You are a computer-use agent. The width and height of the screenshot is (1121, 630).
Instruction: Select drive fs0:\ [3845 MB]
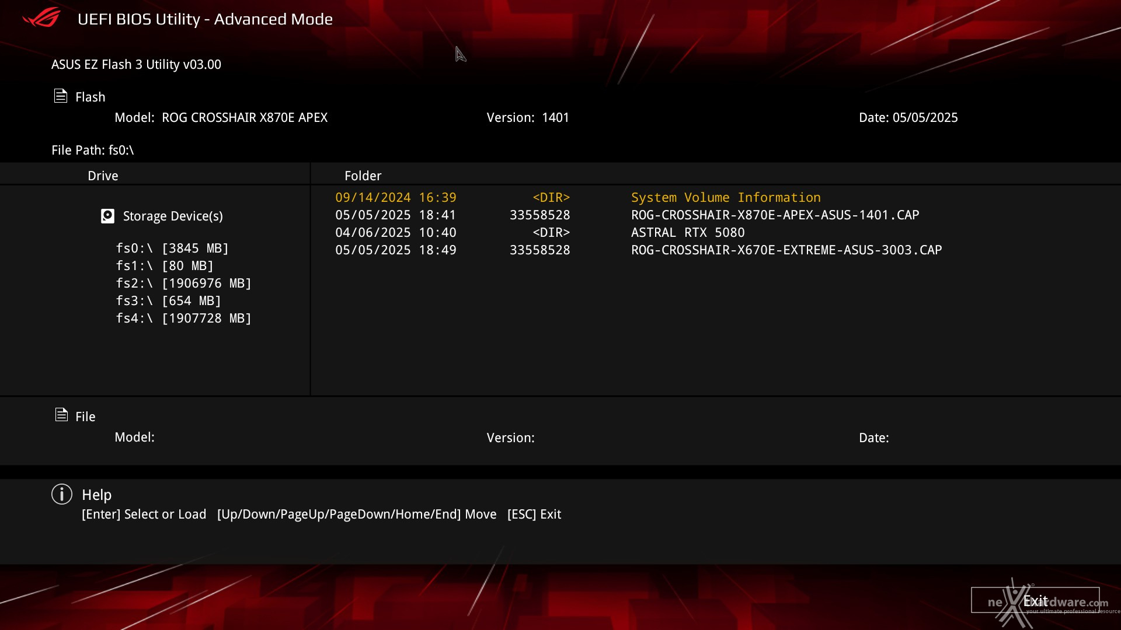[172, 249]
